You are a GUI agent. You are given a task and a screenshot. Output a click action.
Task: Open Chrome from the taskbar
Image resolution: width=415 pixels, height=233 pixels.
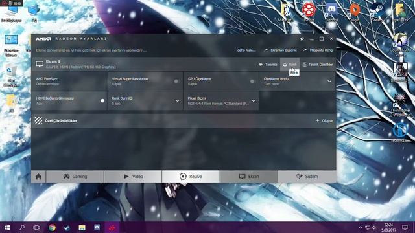(x=52, y=227)
